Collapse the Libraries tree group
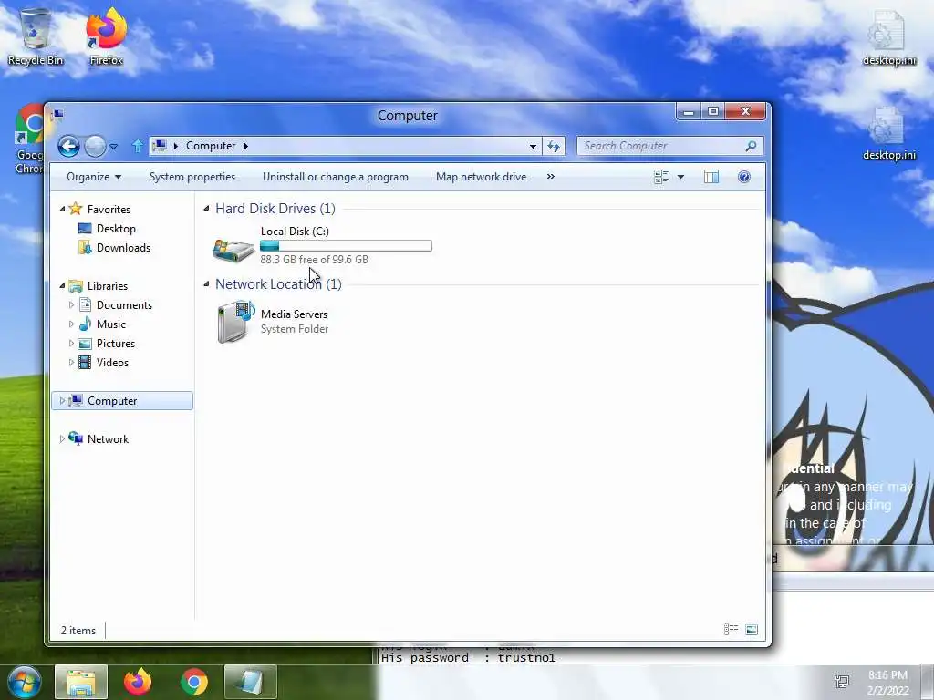This screenshot has width=934, height=700. point(62,285)
